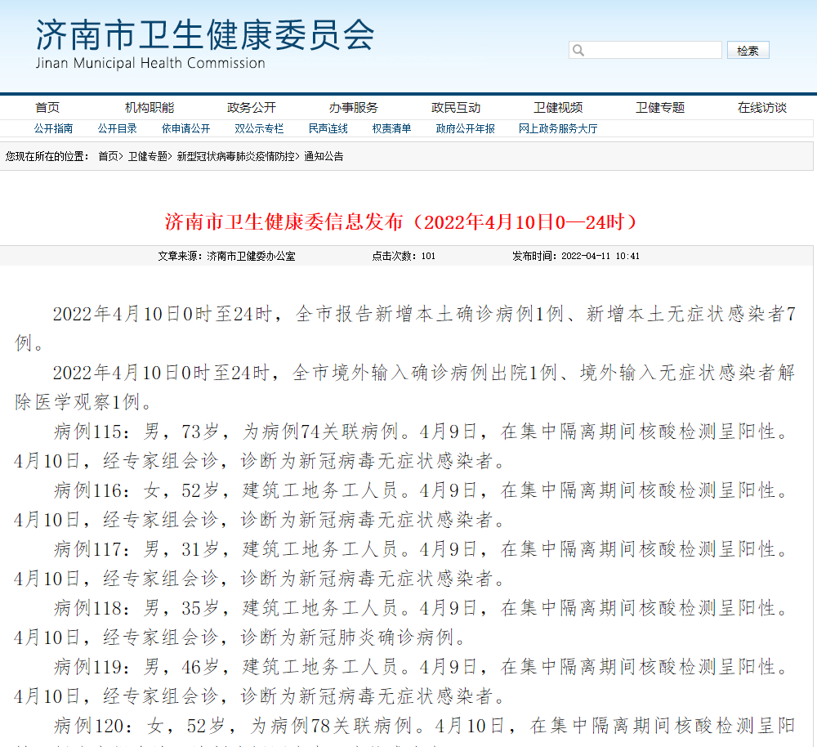The image size is (817, 747).
Task: Open the 政民互动 menu
Action: tap(455, 106)
